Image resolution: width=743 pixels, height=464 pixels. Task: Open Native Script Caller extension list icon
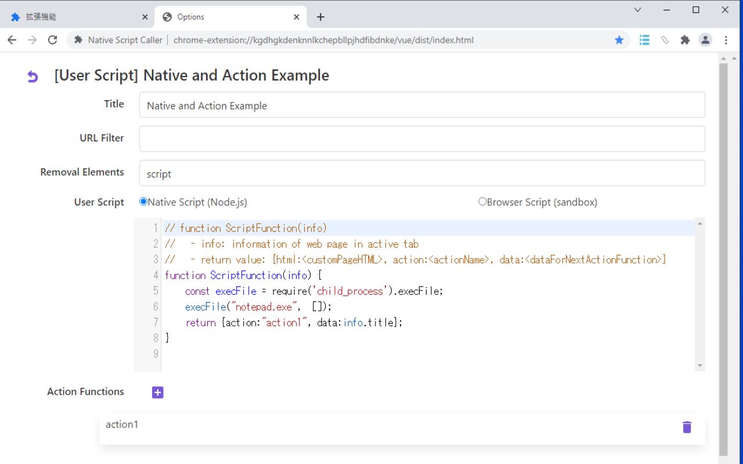point(644,40)
